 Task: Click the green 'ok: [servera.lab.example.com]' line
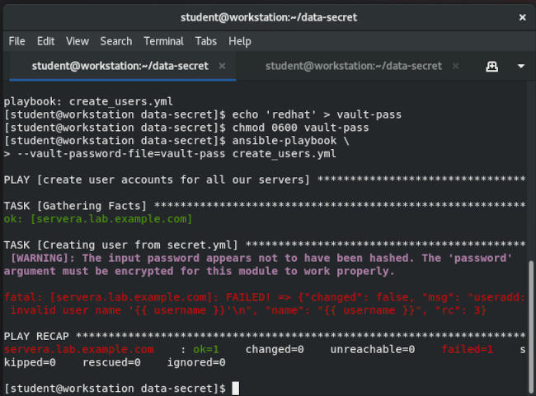pos(98,219)
